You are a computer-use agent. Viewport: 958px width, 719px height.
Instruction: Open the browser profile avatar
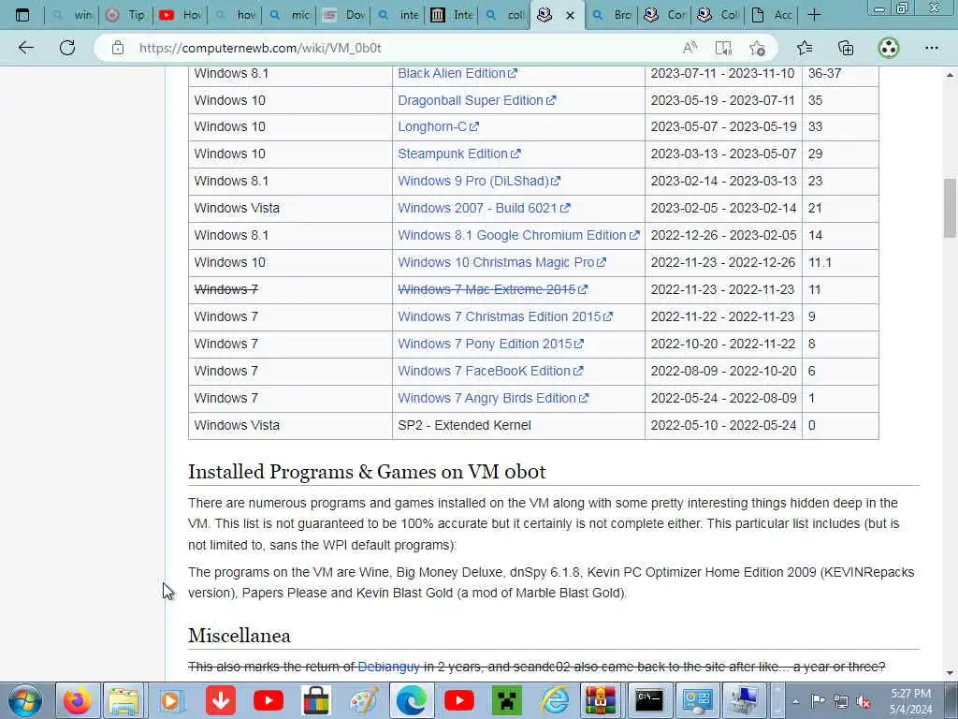[x=889, y=48]
